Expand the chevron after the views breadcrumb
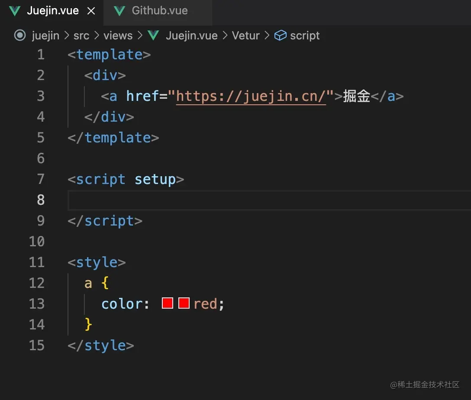 tap(140, 36)
